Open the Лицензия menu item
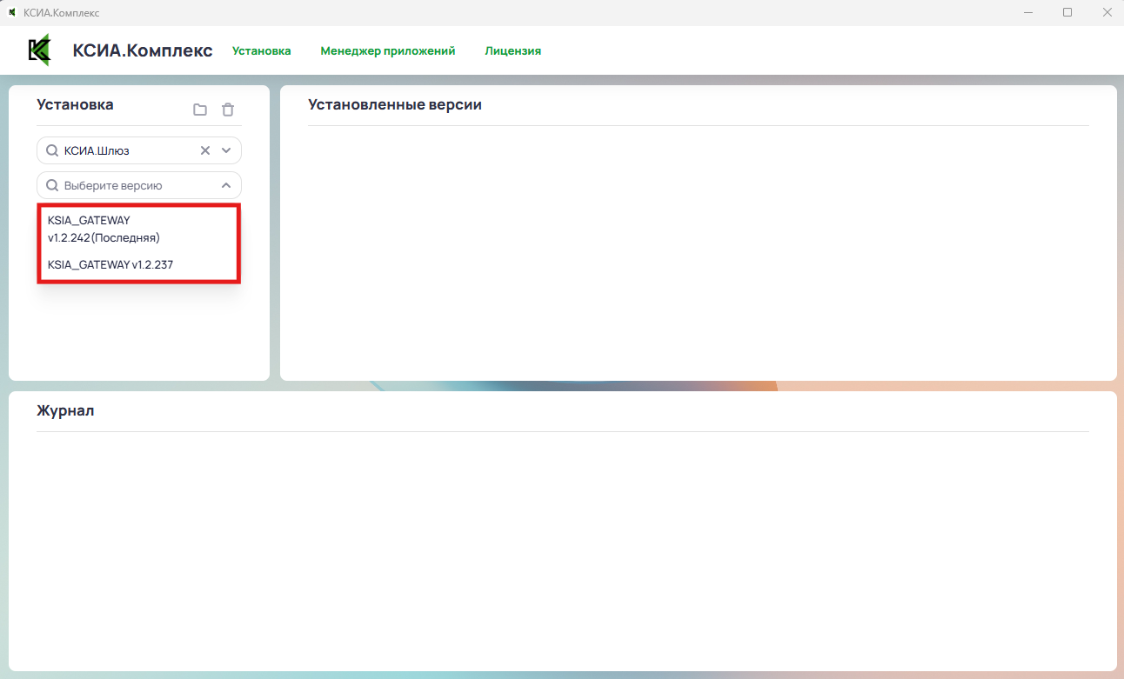 point(512,51)
